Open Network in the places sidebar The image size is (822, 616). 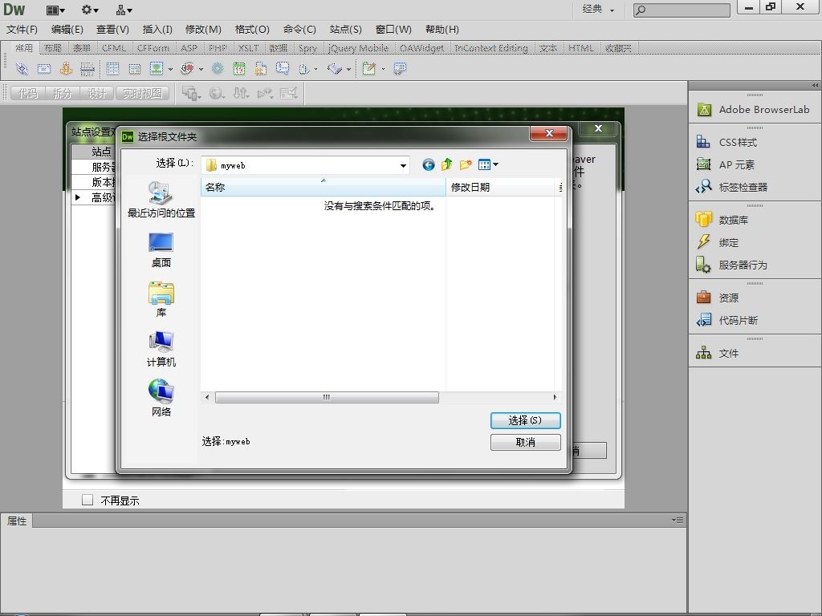[161, 398]
